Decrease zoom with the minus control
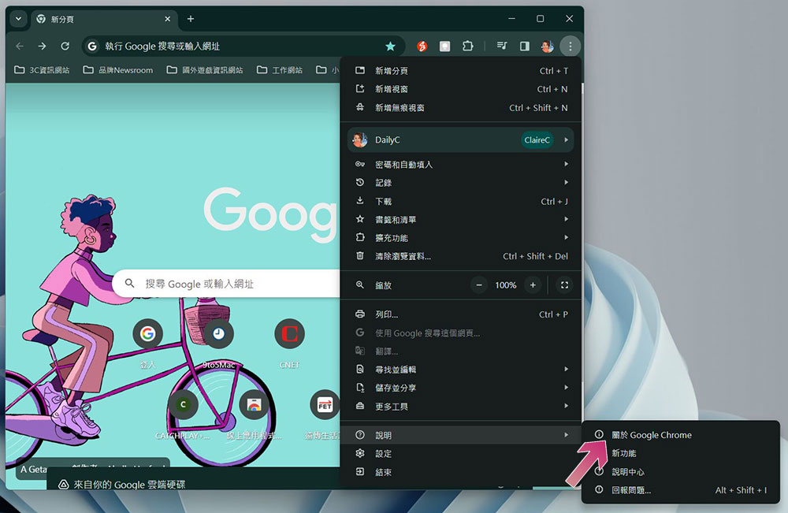788x513 pixels. tap(478, 284)
